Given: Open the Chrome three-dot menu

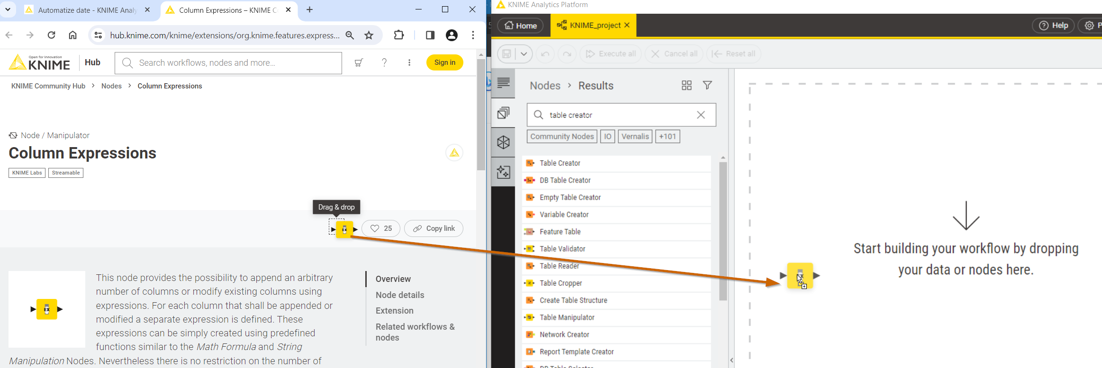Looking at the screenshot, I should click(x=473, y=35).
